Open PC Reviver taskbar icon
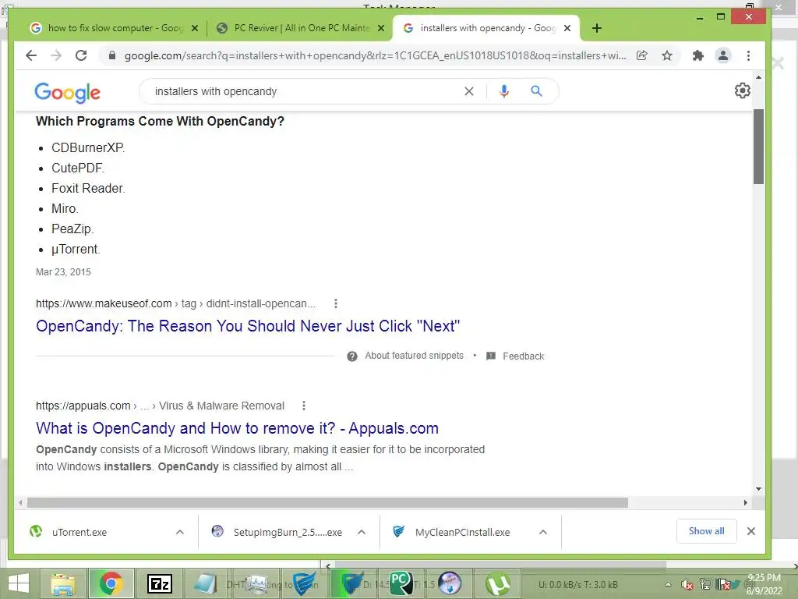This screenshot has height=599, width=798. point(401,583)
